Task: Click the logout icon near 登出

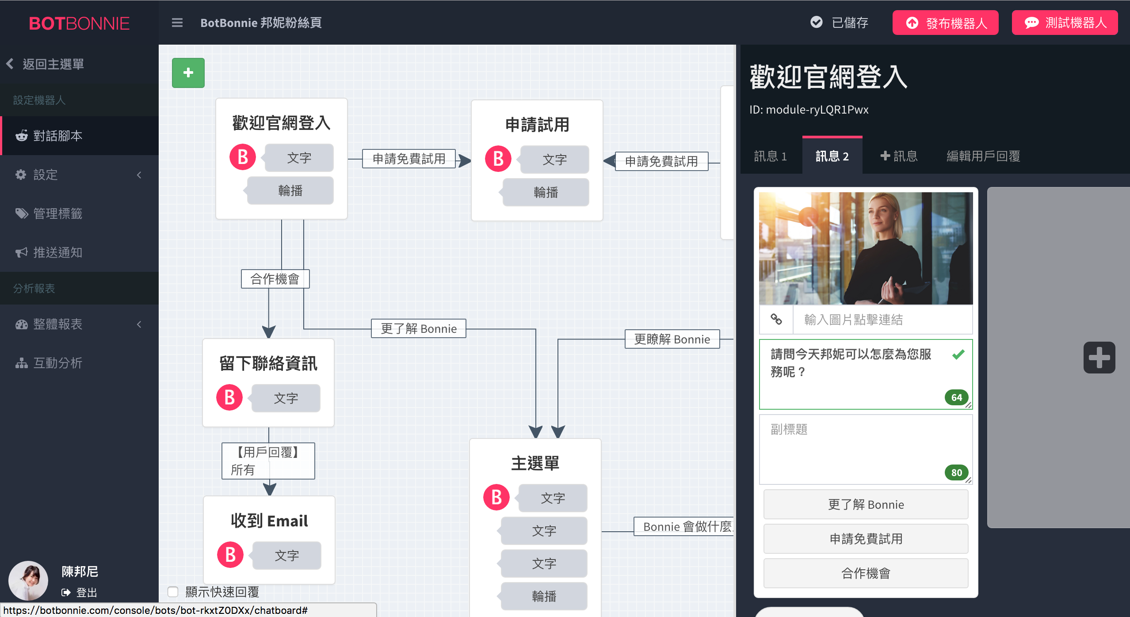Action: (66, 592)
